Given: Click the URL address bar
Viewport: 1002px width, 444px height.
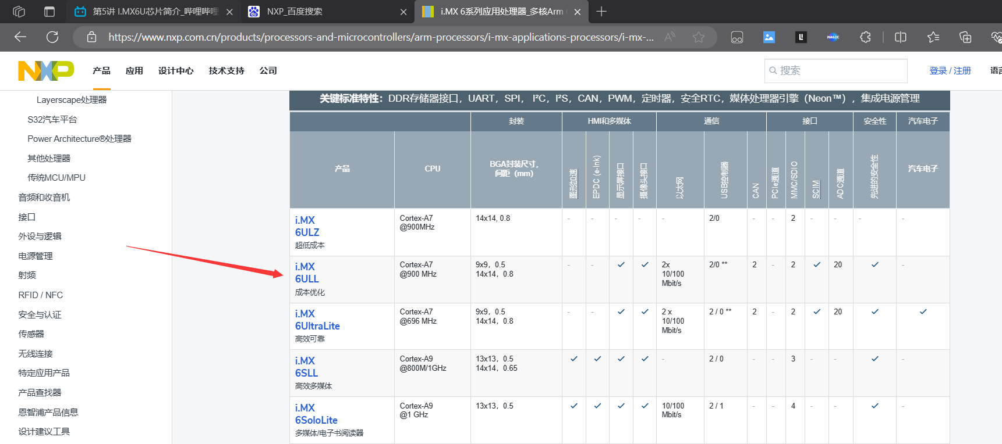Looking at the screenshot, I should click(381, 37).
